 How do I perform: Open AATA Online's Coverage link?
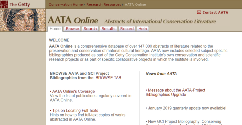pos(73,91)
